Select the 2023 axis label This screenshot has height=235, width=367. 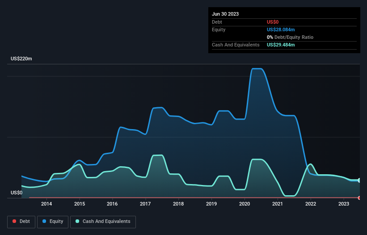(344, 204)
